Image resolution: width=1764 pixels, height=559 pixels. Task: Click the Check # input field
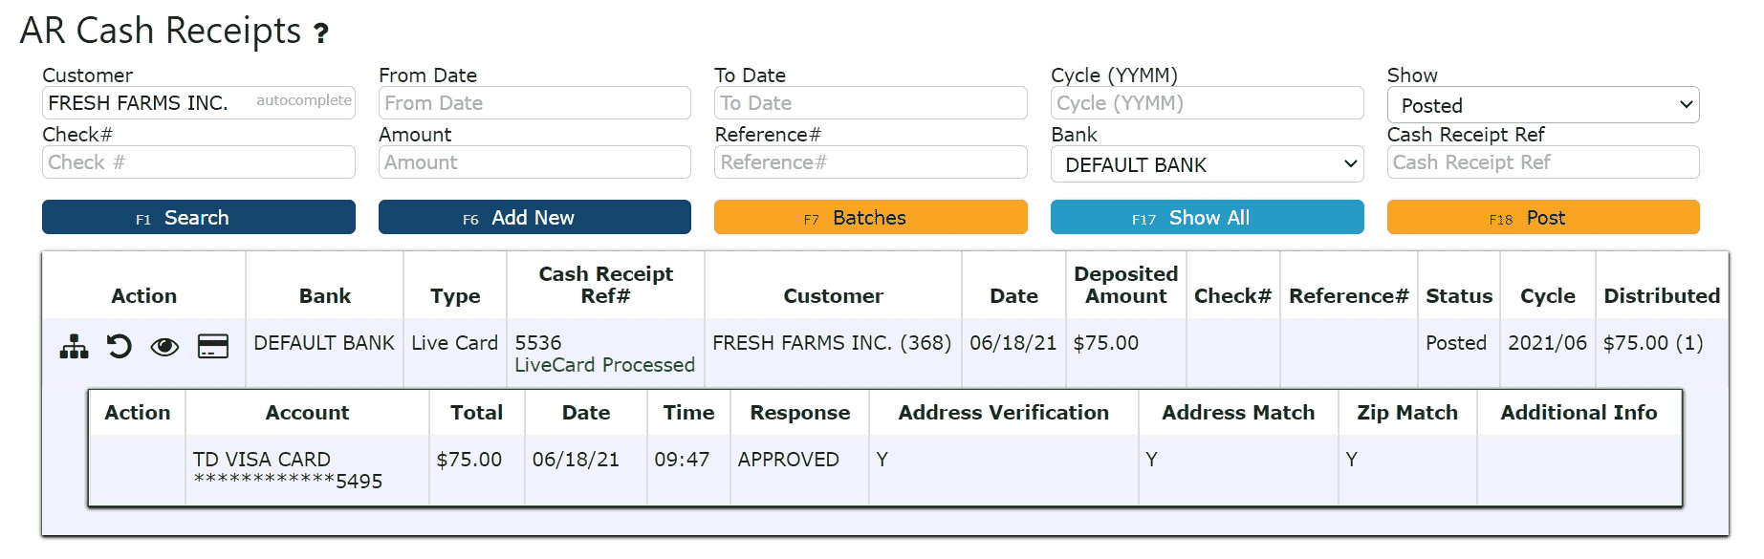coord(198,162)
